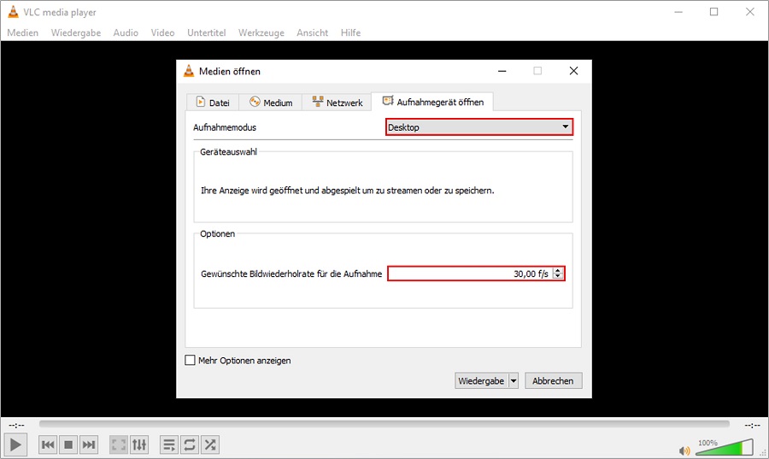
Task: Click the VLC cone icon in main title bar
Action: (13, 12)
